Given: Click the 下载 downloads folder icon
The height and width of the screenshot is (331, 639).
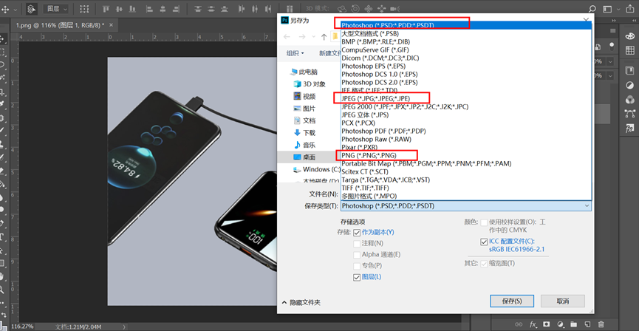Looking at the screenshot, I should tap(297, 132).
